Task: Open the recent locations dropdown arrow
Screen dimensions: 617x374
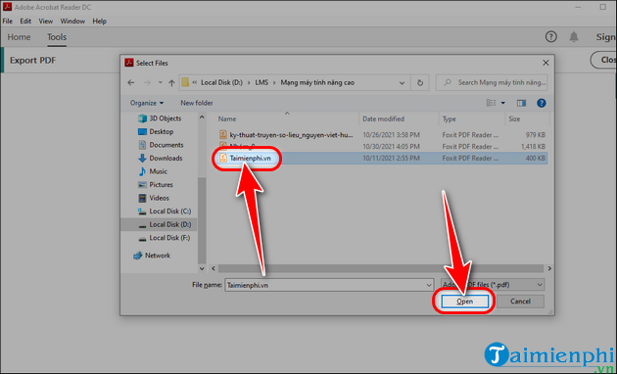Action: [x=161, y=82]
